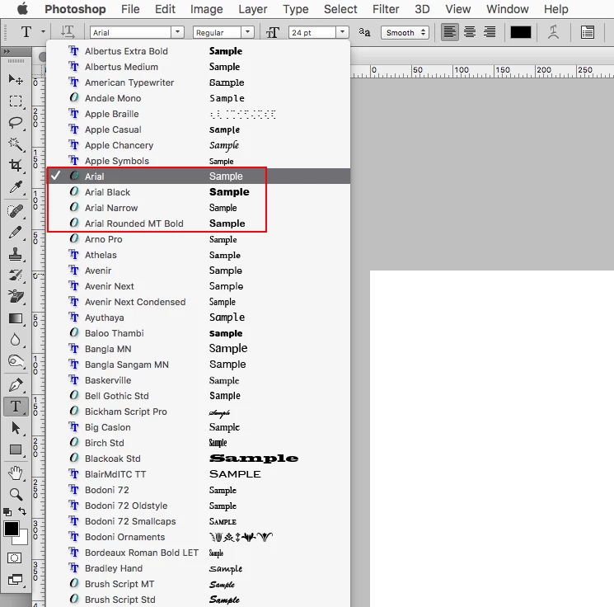Open Create Warped Text options

tap(553, 31)
